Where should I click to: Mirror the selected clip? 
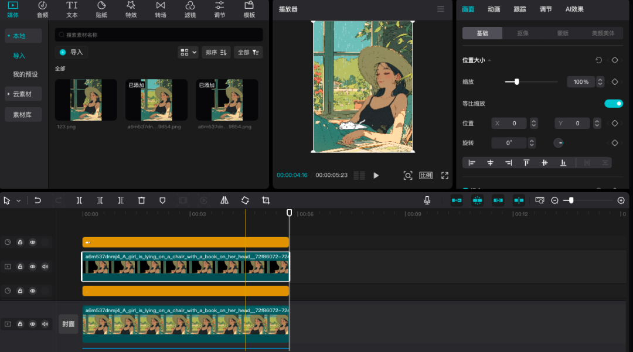tap(224, 200)
